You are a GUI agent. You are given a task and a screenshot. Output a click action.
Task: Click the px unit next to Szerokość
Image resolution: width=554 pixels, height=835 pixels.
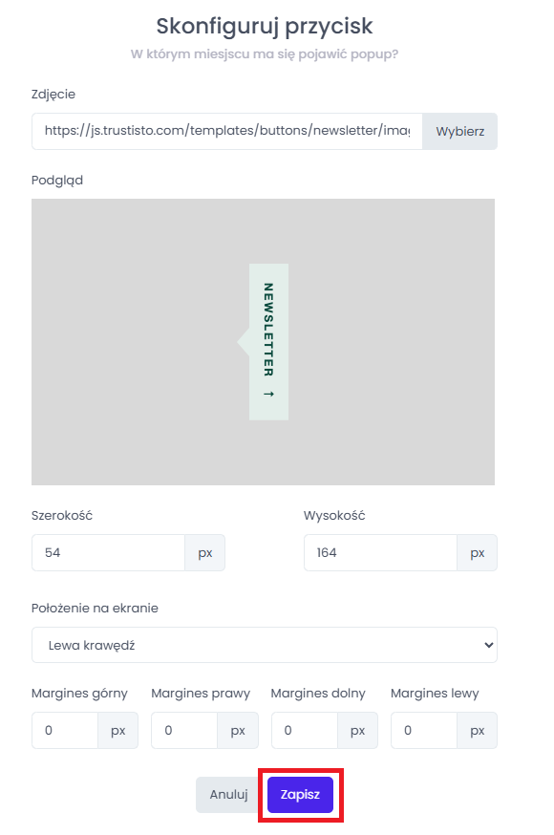(205, 553)
